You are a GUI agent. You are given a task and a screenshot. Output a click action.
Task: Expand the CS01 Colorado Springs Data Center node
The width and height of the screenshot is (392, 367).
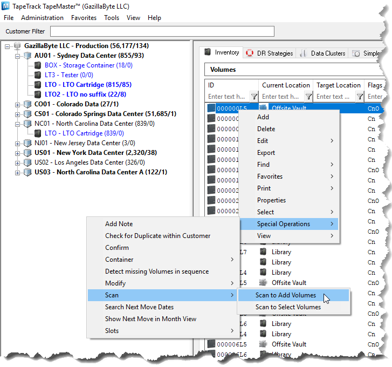tap(18, 114)
